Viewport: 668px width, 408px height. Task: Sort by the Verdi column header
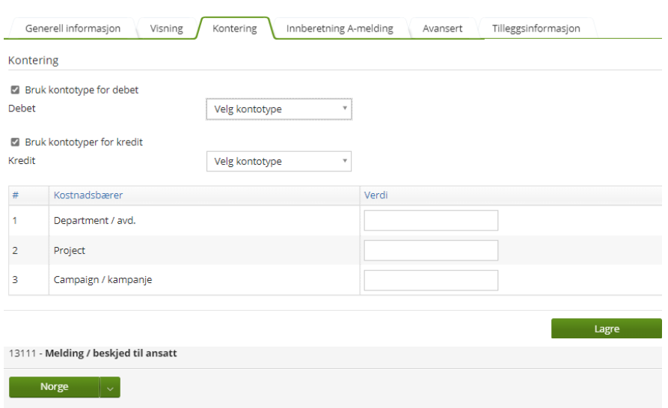click(376, 195)
